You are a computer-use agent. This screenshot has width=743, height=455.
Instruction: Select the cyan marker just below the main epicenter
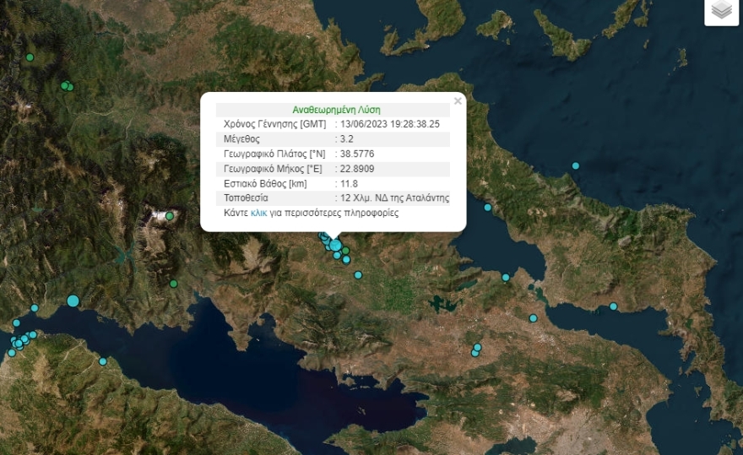tap(337, 255)
